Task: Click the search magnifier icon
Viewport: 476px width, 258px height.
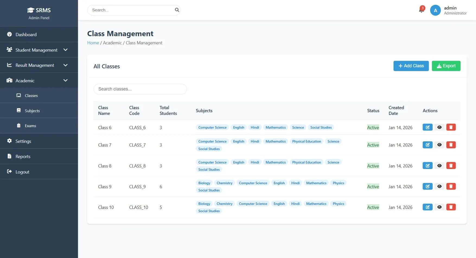Action: tap(177, 10)
